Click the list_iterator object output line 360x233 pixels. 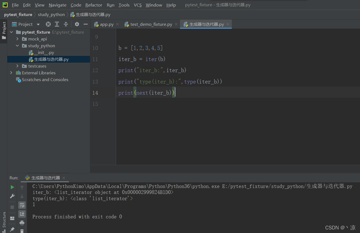103,192
